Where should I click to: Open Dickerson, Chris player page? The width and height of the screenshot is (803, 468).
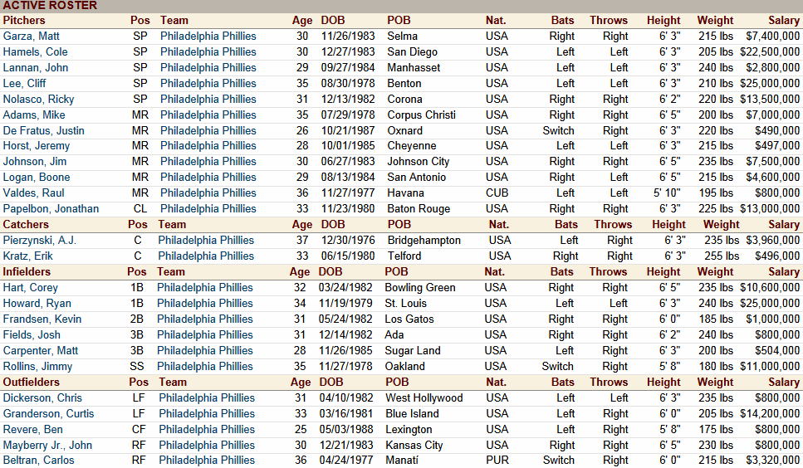[42, 398]
